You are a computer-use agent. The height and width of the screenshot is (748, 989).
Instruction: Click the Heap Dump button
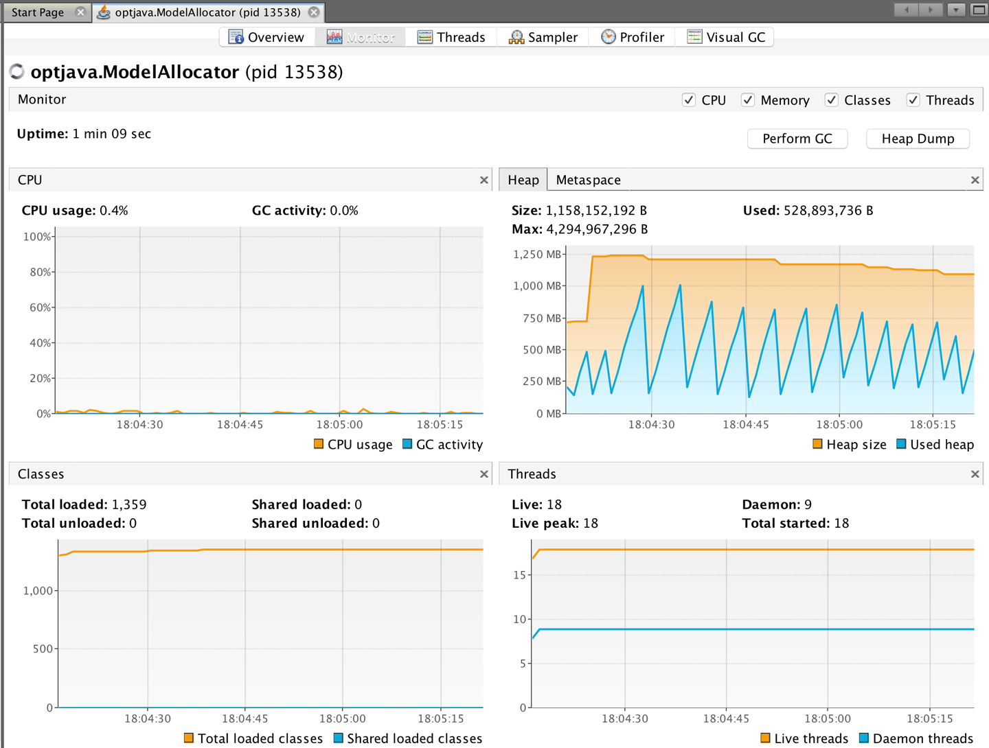pos(918,139)
